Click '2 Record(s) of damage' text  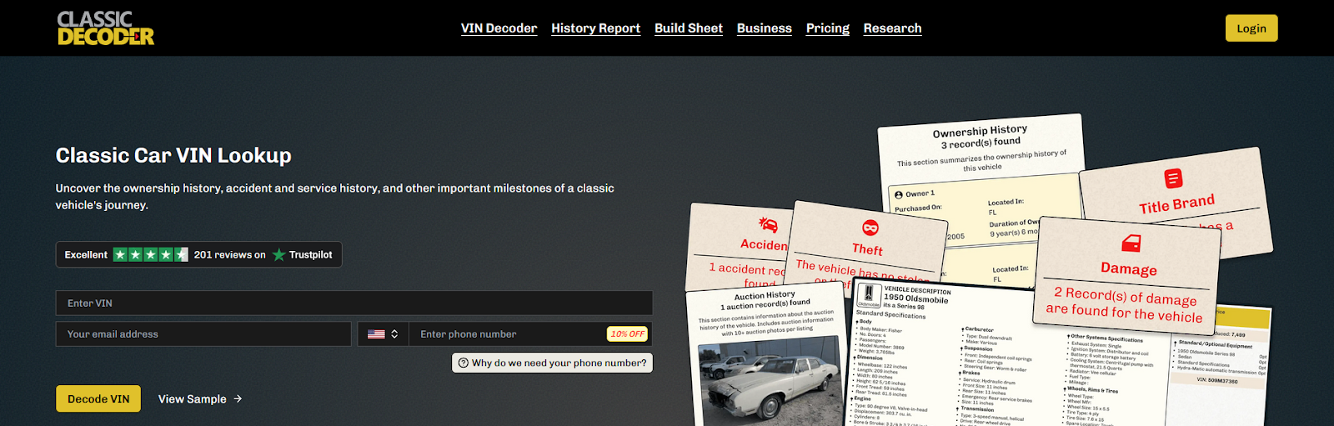tap(1125, 296)
